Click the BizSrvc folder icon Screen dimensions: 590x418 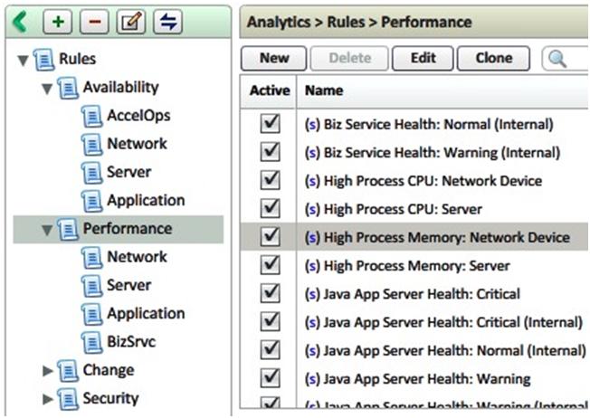click(x=91, y=341)
